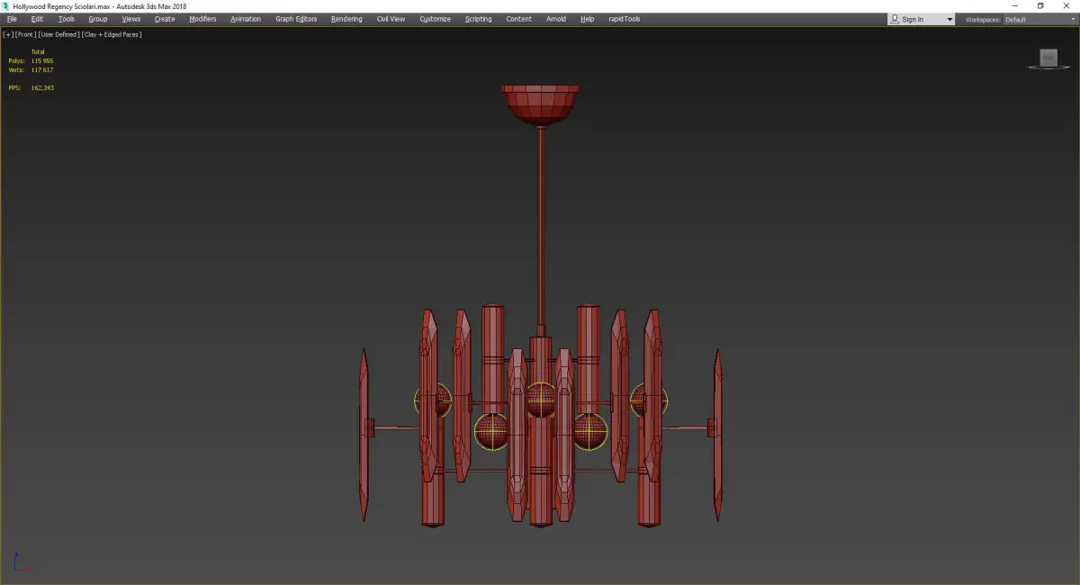1080x585 pixels.
Task: Close the 3ds Max window
Action: click(x=1066, y=5)
